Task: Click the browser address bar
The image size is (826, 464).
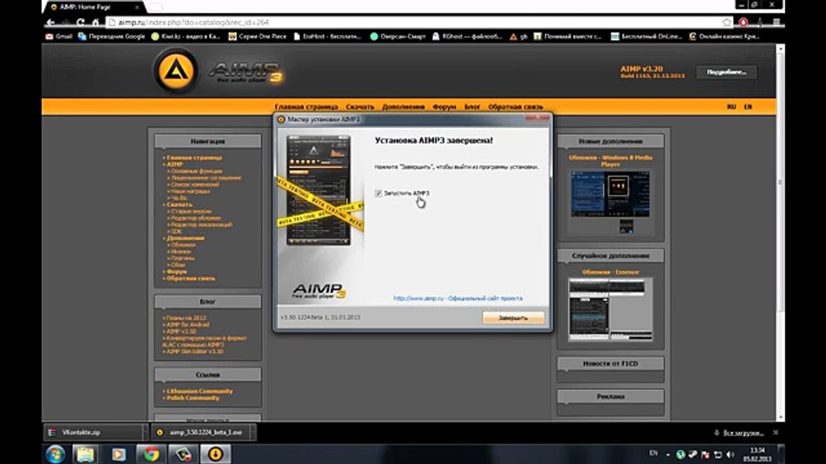Action: (413, 22)
